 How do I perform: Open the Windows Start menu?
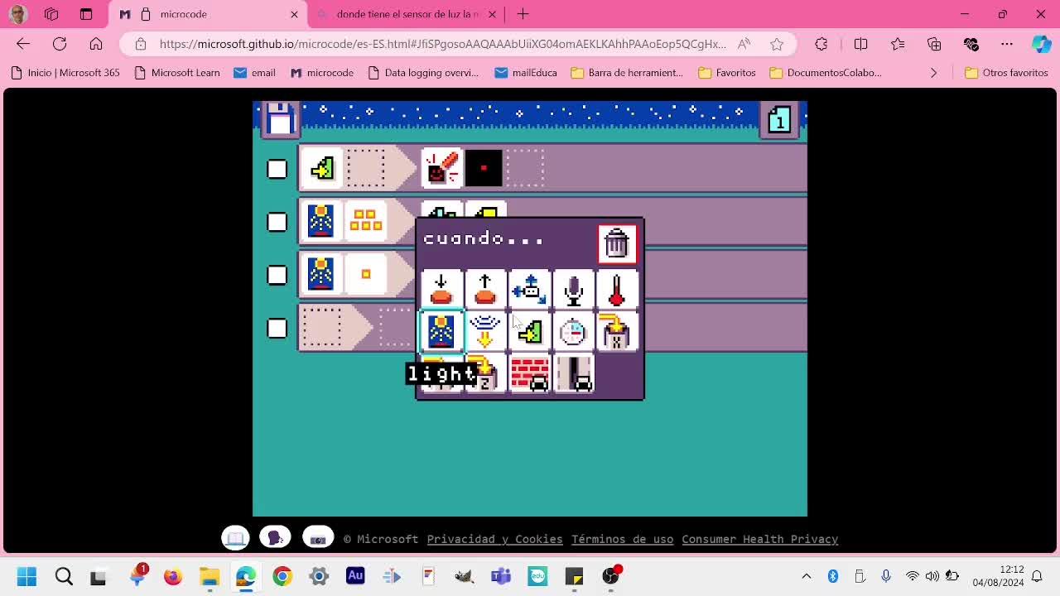click(26, 576)
